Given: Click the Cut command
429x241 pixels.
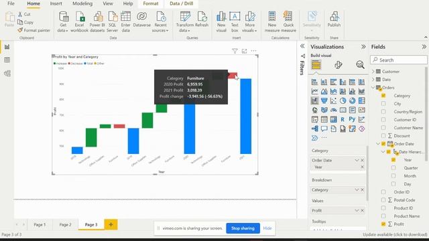Looking at the screenshot, I should tap(24, 14).
